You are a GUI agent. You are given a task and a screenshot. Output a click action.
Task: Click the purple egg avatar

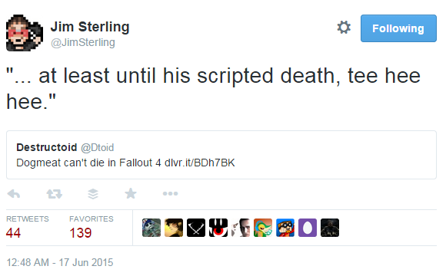[x=308, y=228]
